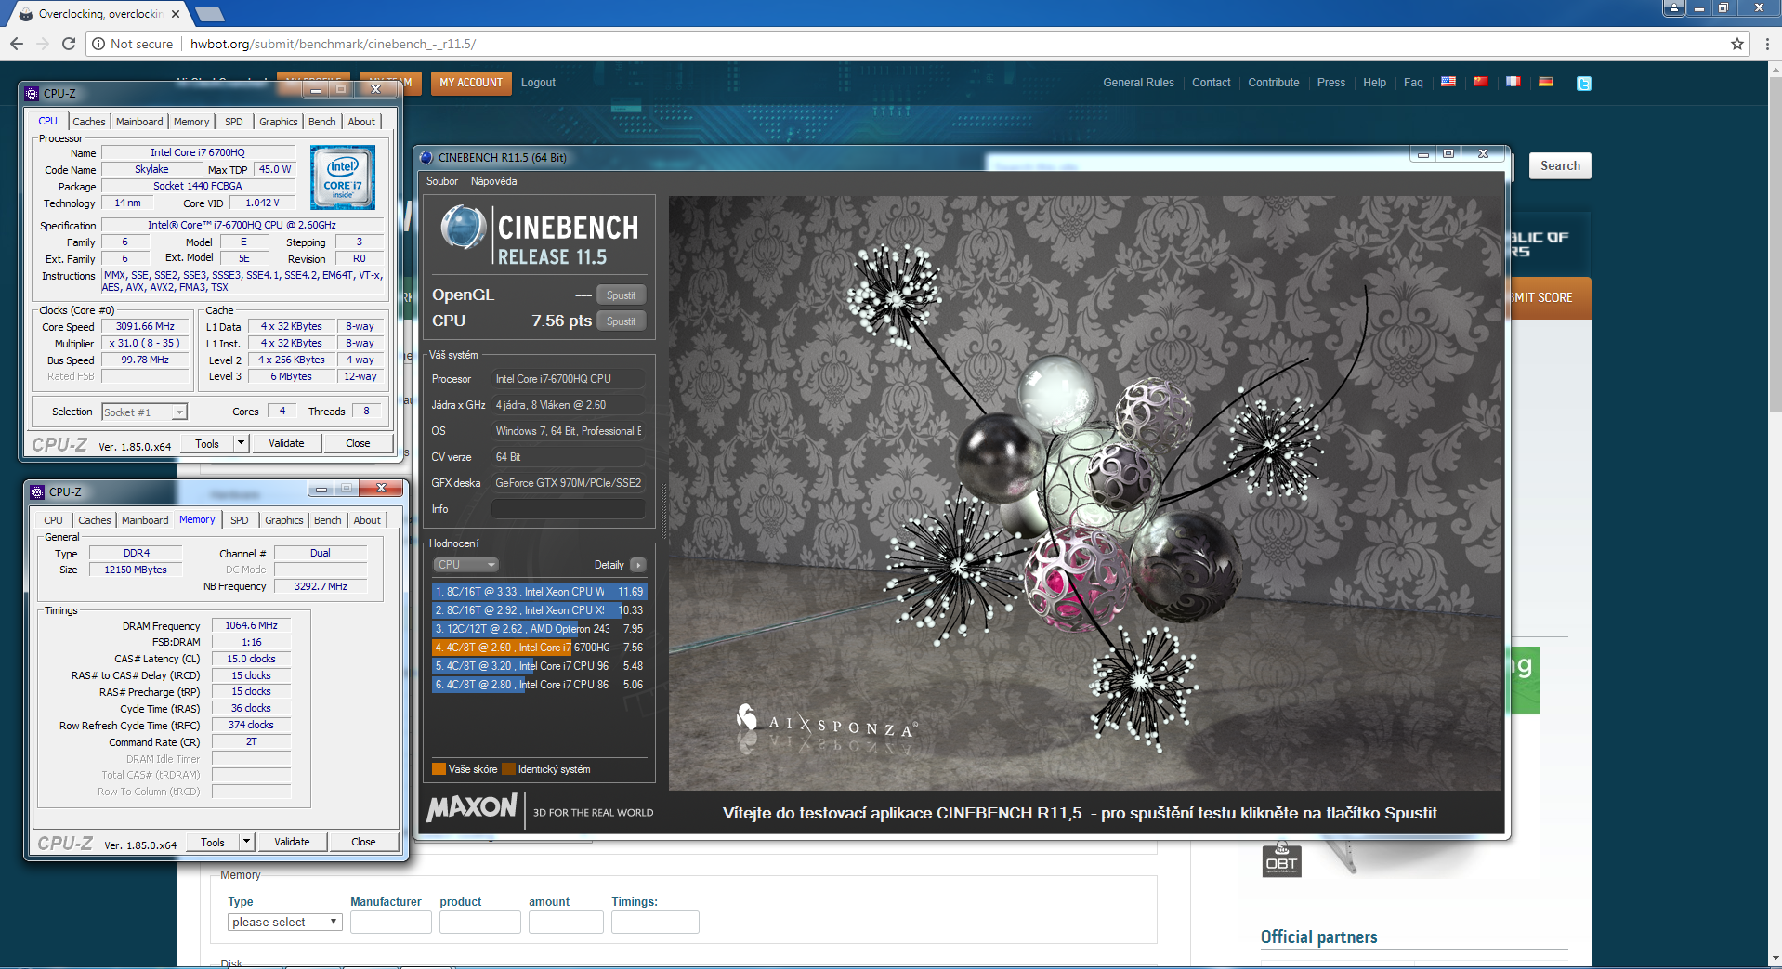1782x969 pixels.
Task: Open memory Type please select dropdown
Action: pyautogui.click(x=285, y=922)
